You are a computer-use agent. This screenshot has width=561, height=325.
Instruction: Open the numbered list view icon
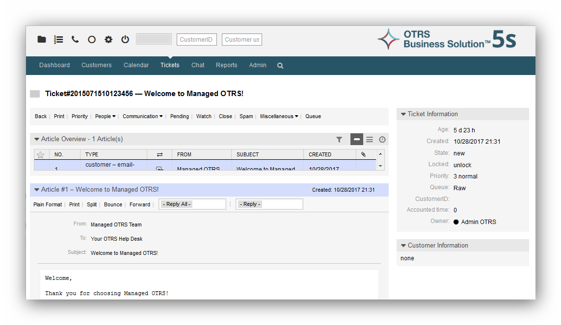click(x=58, y=40)
